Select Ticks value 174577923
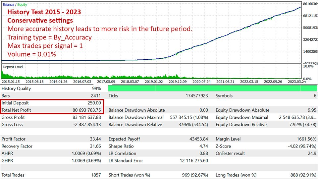Image resolution: width=318 pixels, height=179 pixels. pyautogui.click(x=197, y=95)
